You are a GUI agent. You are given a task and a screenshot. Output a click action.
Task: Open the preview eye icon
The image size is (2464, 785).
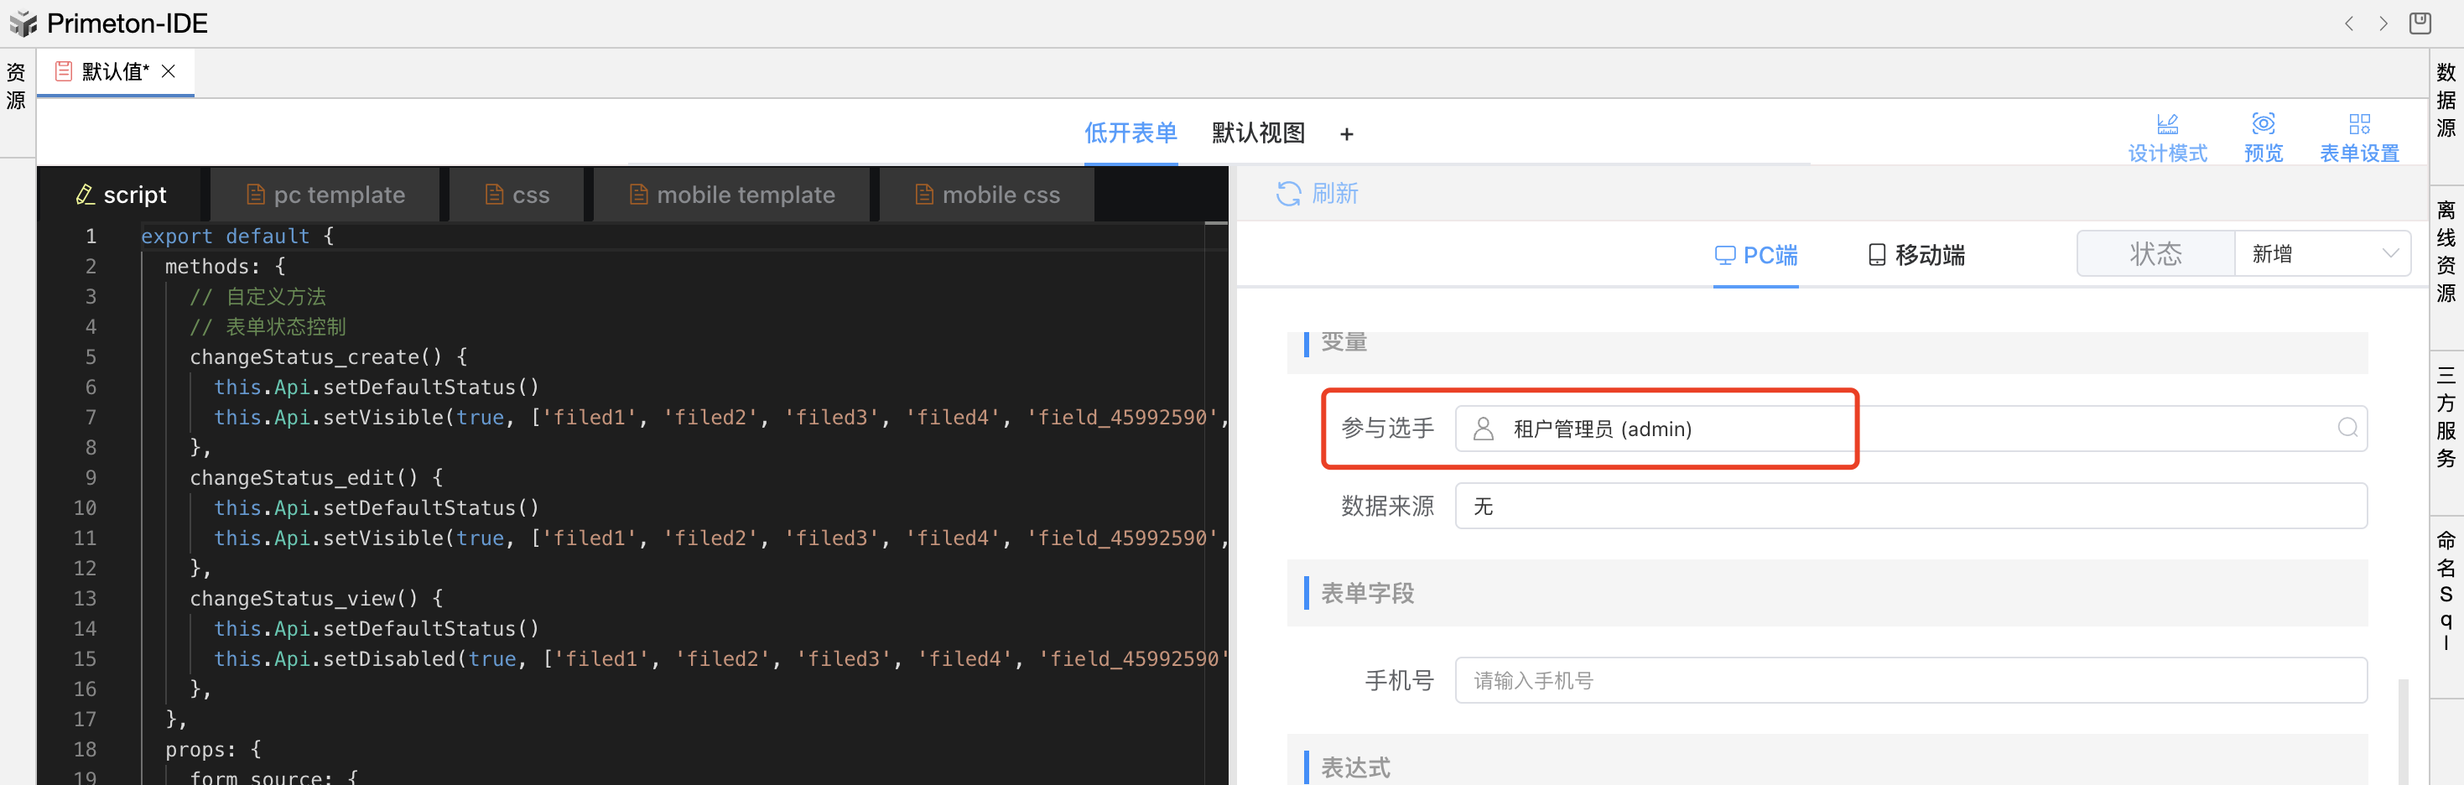tap(2262, 124)
